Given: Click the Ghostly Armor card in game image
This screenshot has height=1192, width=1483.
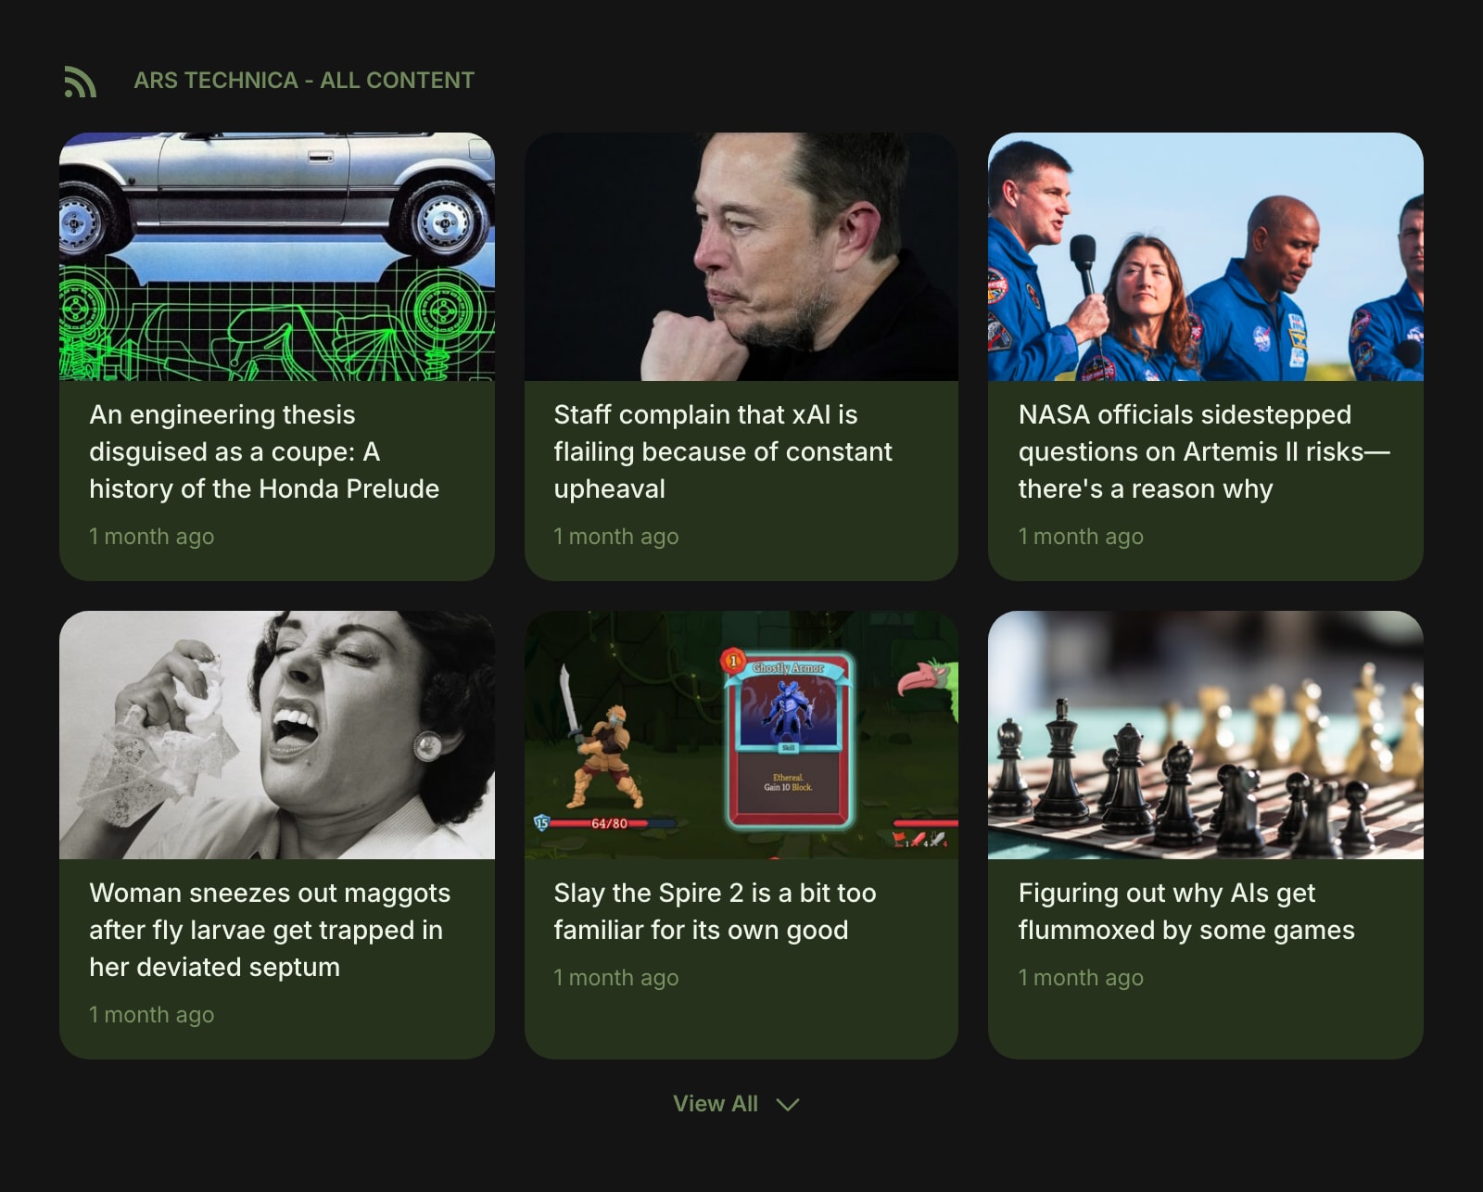Looking at the screenshot, I should click(788, 739).
